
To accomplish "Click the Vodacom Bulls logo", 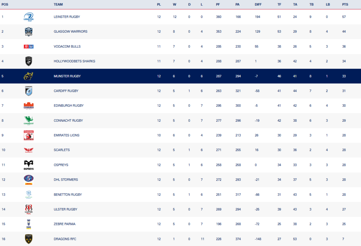I will pos(29,46).
